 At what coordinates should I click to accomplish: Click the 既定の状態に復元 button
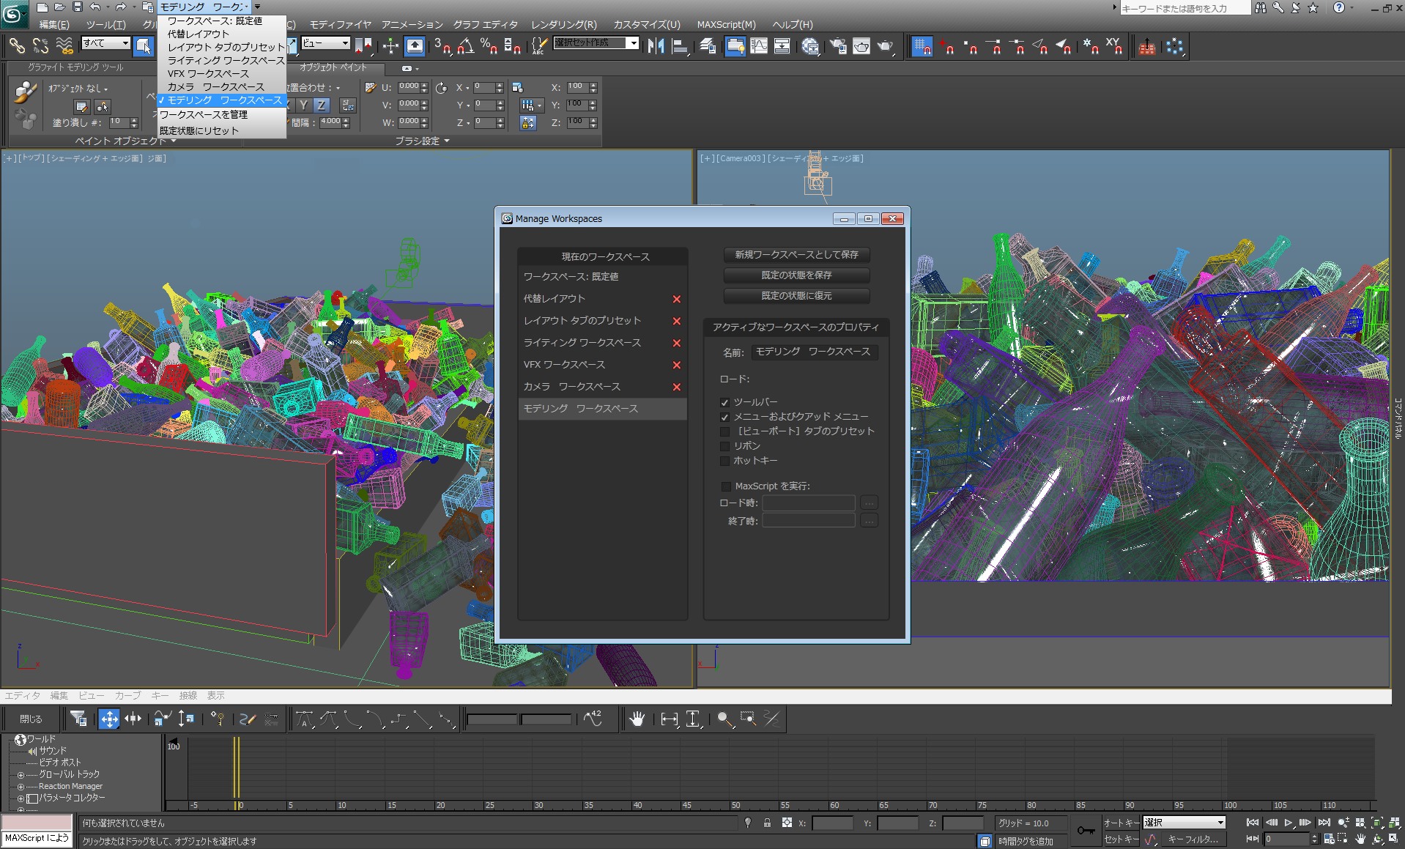(x=796, y=295)
